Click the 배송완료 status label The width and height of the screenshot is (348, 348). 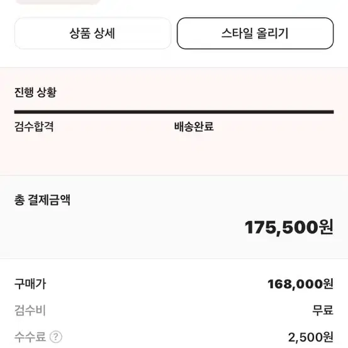[x=194, y=126]
